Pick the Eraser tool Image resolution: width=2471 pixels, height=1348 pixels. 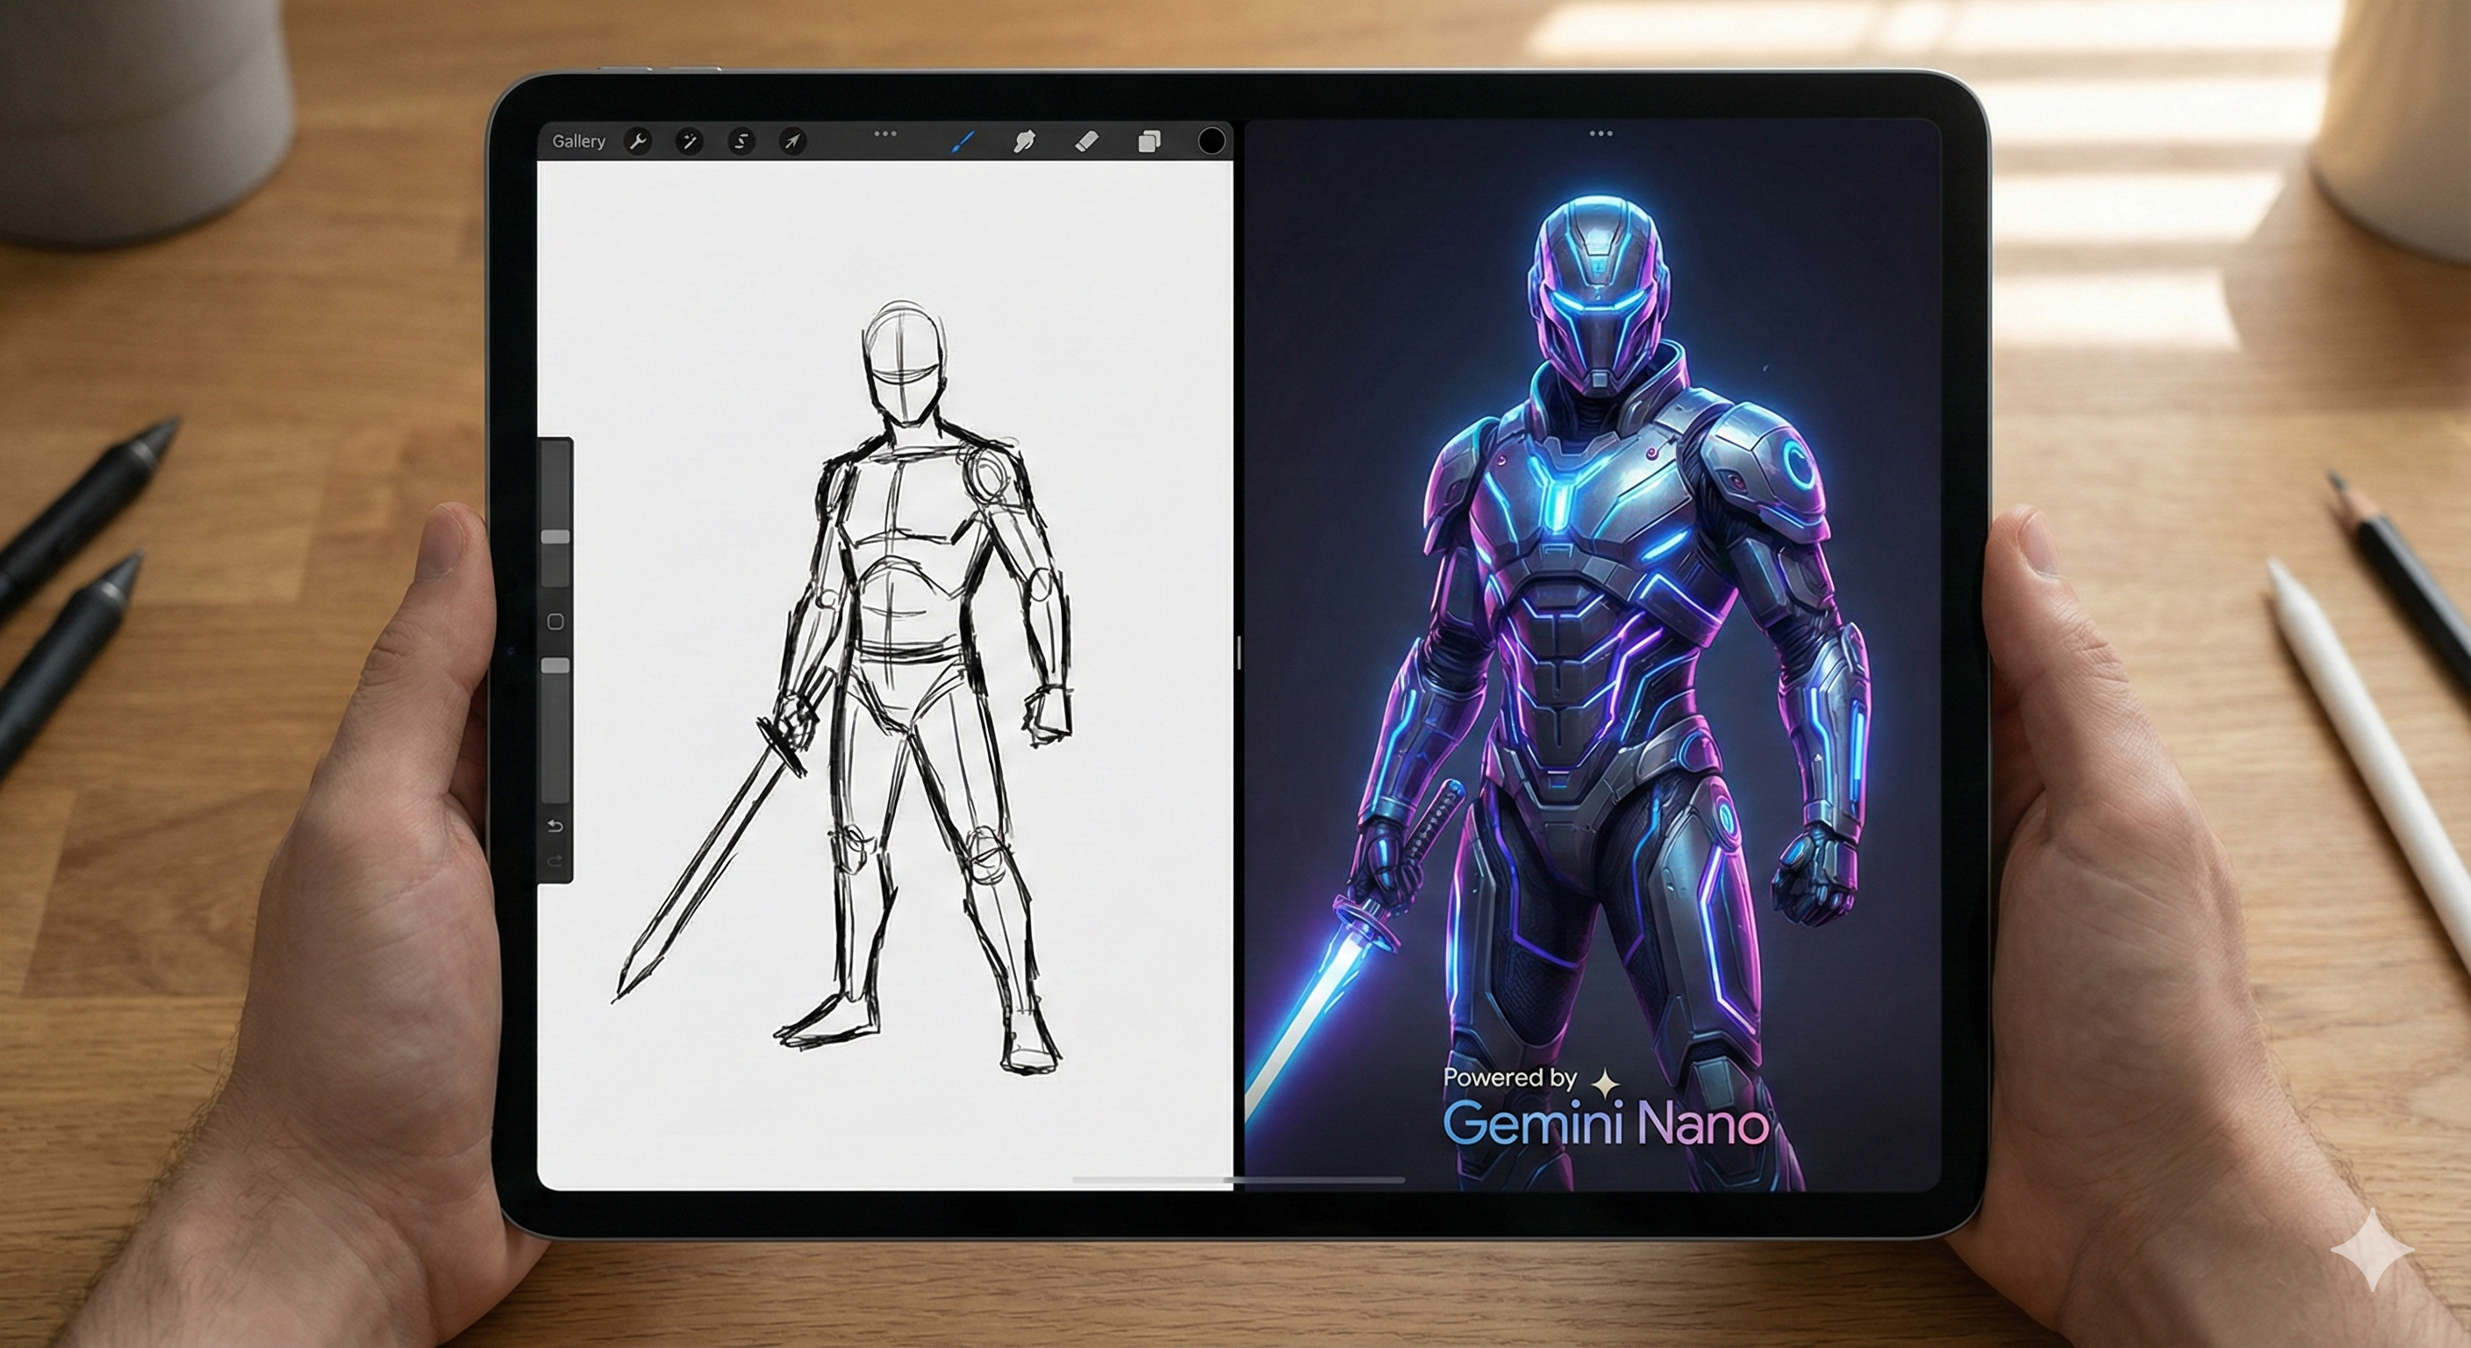[x=1085, y=142]
